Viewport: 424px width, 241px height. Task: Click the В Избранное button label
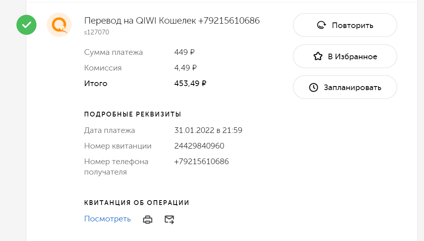click(x=353, y=56)
